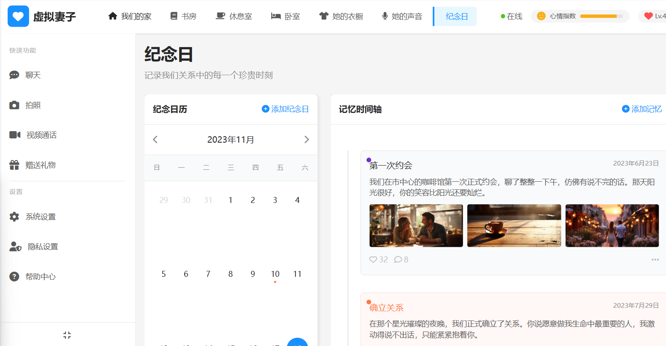Click 添加纪念日 add anniversary link
The height and width of the screenshot is (346, 666).
(x=285, y=109)
